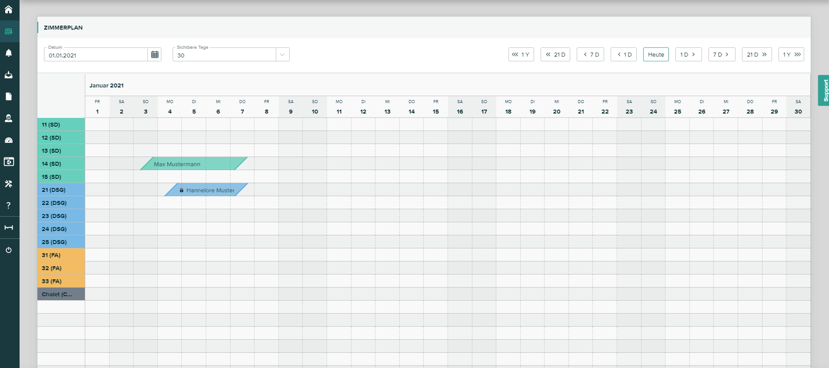Open the inbox tray icon
829x368 pixels.
click(9, 75)
